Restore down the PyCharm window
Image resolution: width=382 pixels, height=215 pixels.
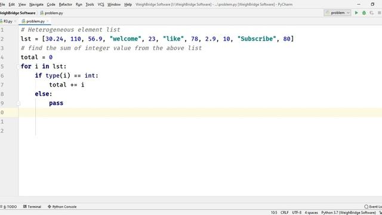[372, 4]
